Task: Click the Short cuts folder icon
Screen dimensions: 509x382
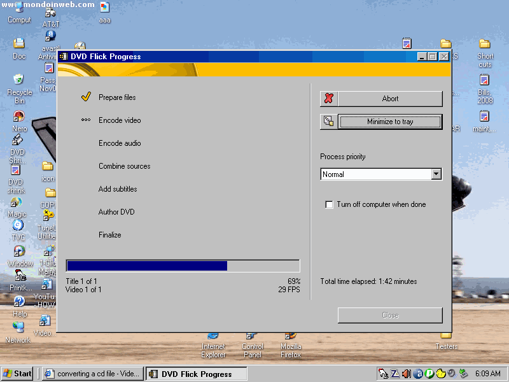Action: click(x=485, y=44)
